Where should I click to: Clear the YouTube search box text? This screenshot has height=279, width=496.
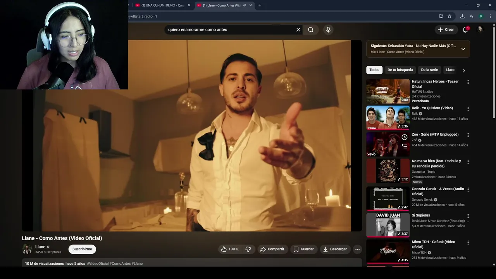click(298, 29)
